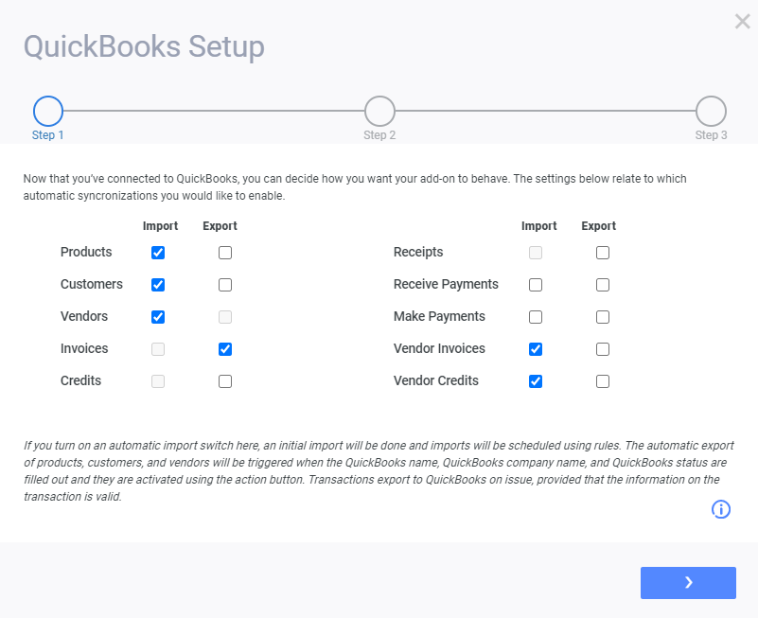
Task: Enable Customers Export checkbox
Action: click(x=225, y=285)
